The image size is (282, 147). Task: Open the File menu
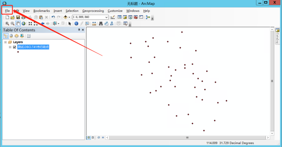tap(7, 11)
